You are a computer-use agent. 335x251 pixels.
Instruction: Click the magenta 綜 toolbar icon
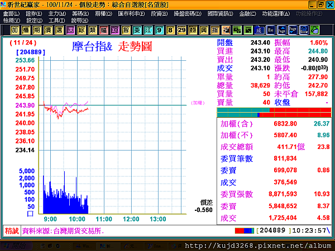[x=114, y=30]
